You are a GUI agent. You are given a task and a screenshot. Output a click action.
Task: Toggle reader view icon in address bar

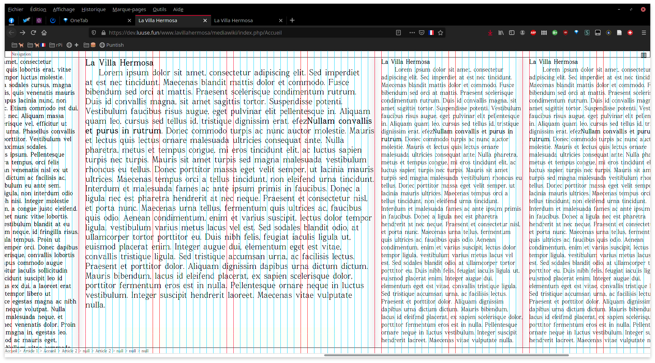click(398, 33)
